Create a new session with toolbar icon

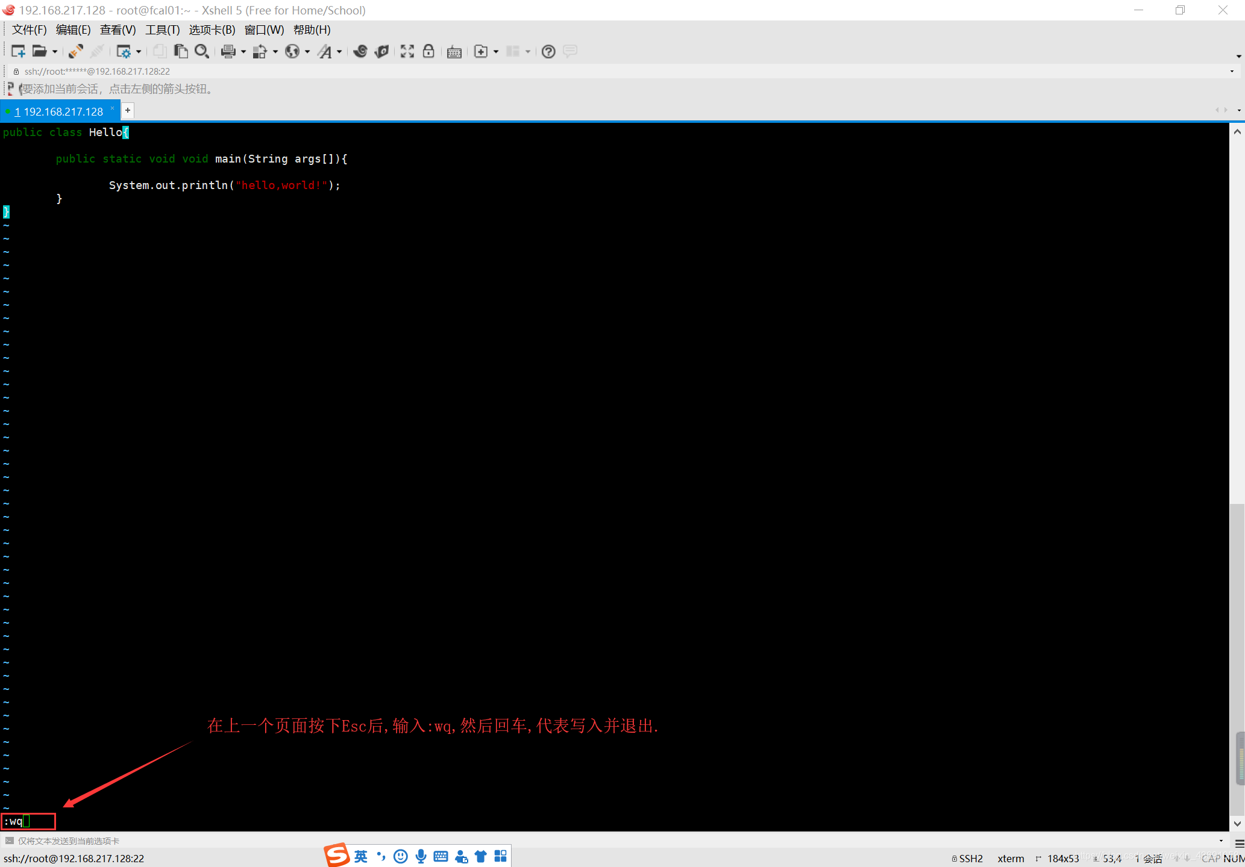pos(18,52)
